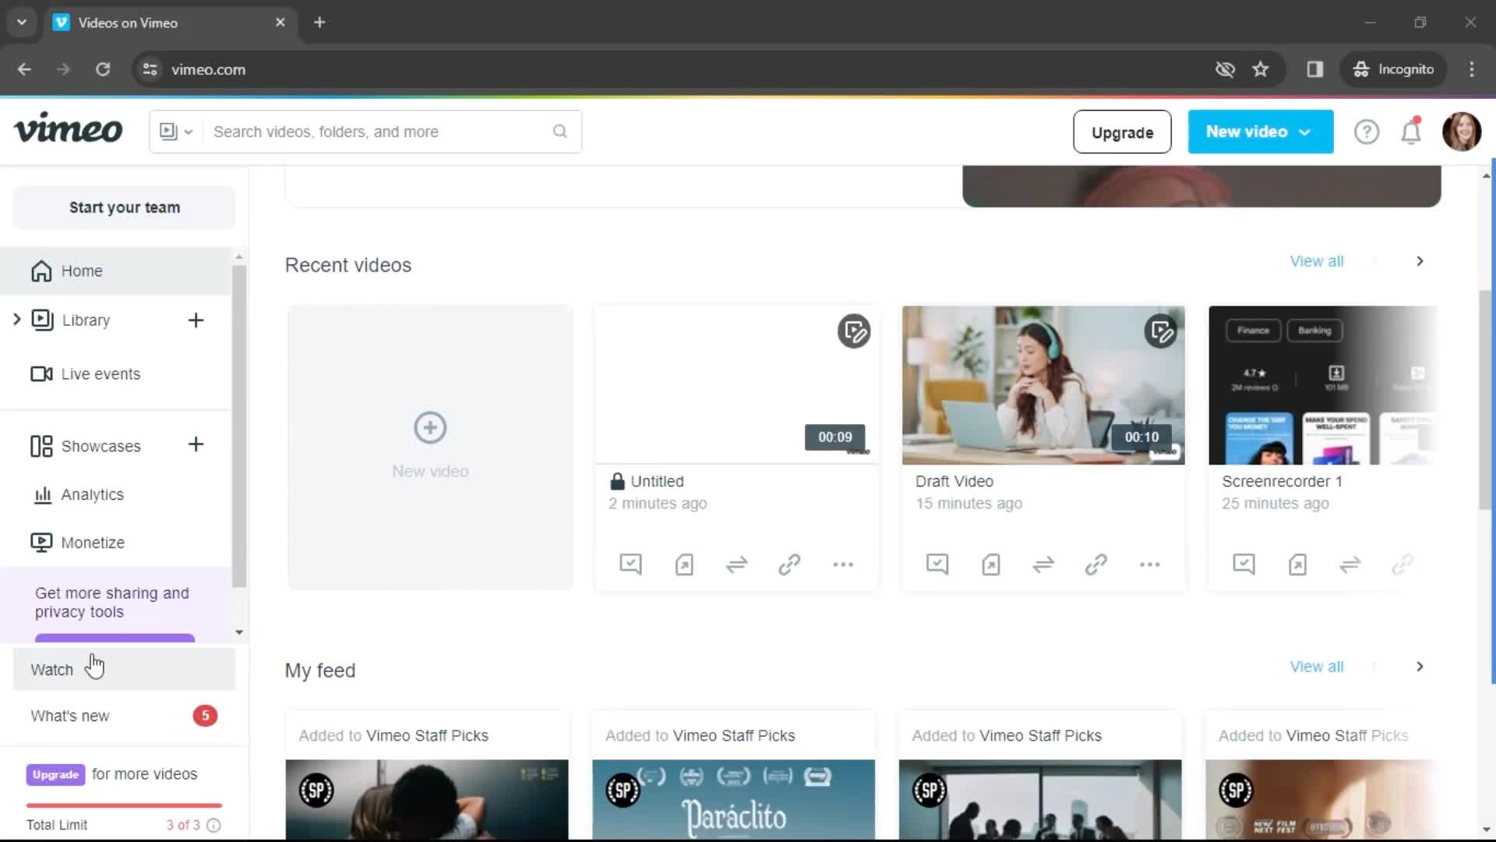Open the edit icon on Untitled thumbnail
Viewport: 1496px width, 842px height.
coord(854,331)
